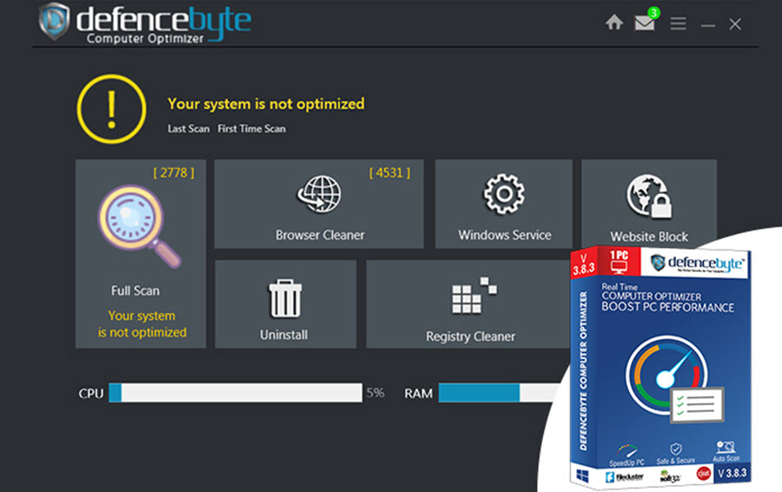Click the 1PC badge on product box
The height and width of the screenshot is (492, 782).
(x=619, y=262)
